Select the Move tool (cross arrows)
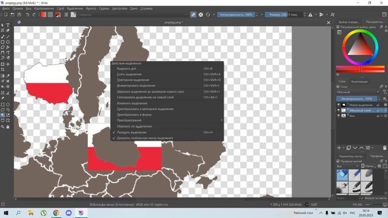The width and height of the screenshot is (388, 218). 8,64
